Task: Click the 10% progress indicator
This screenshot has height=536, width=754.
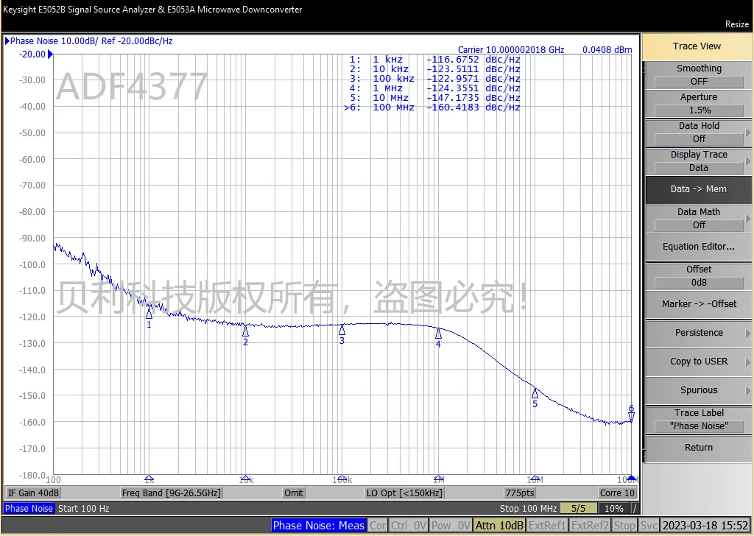Action: [613, 509]
